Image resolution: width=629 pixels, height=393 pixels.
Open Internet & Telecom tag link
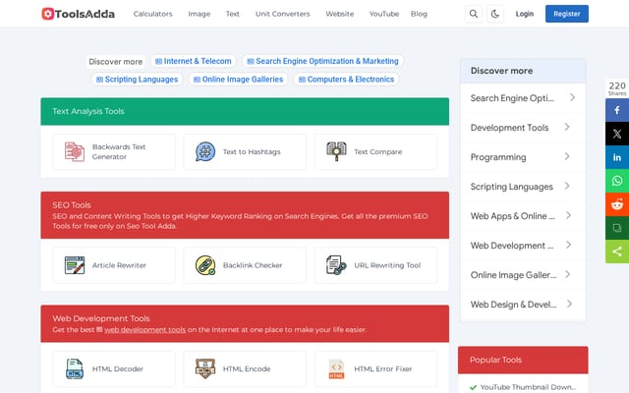[194, 61]
